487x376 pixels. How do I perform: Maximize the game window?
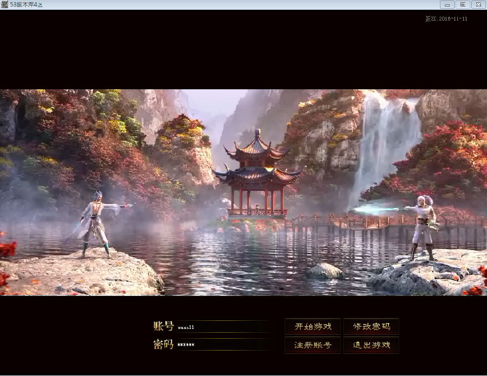click(463, 5)
